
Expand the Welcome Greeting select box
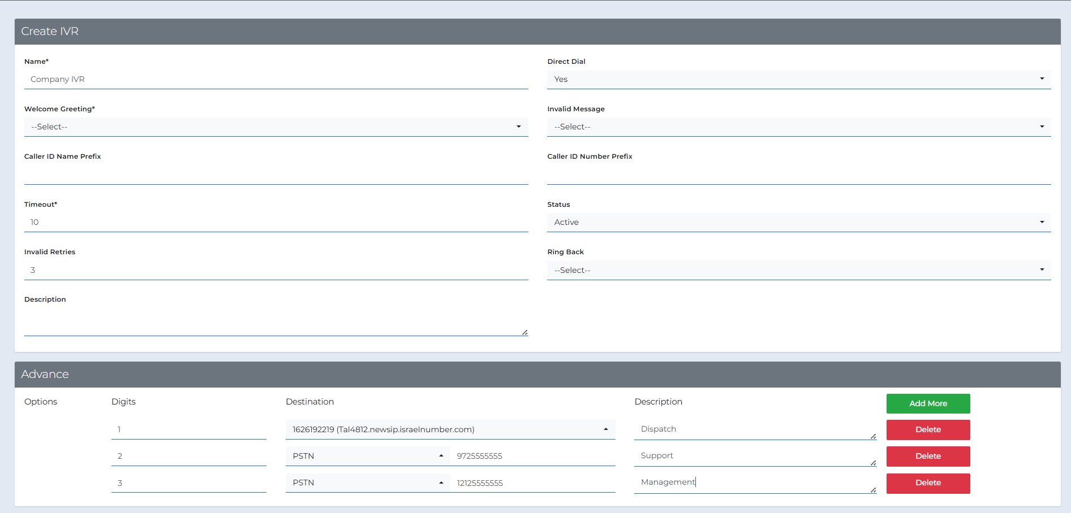(276, 127)
